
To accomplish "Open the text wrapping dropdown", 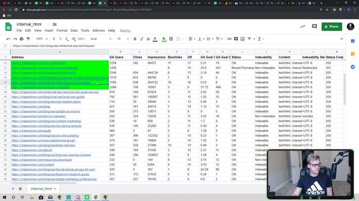I will pos(210,39).
